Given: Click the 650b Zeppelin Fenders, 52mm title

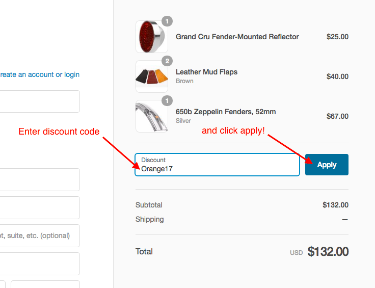Looking at the screenshot, I should point(226,112).
